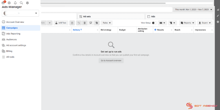The width and height of the screenshot is (220, 110).
Task: Open settings gear icon in sidebar header
Action: (x=9, y=3)
